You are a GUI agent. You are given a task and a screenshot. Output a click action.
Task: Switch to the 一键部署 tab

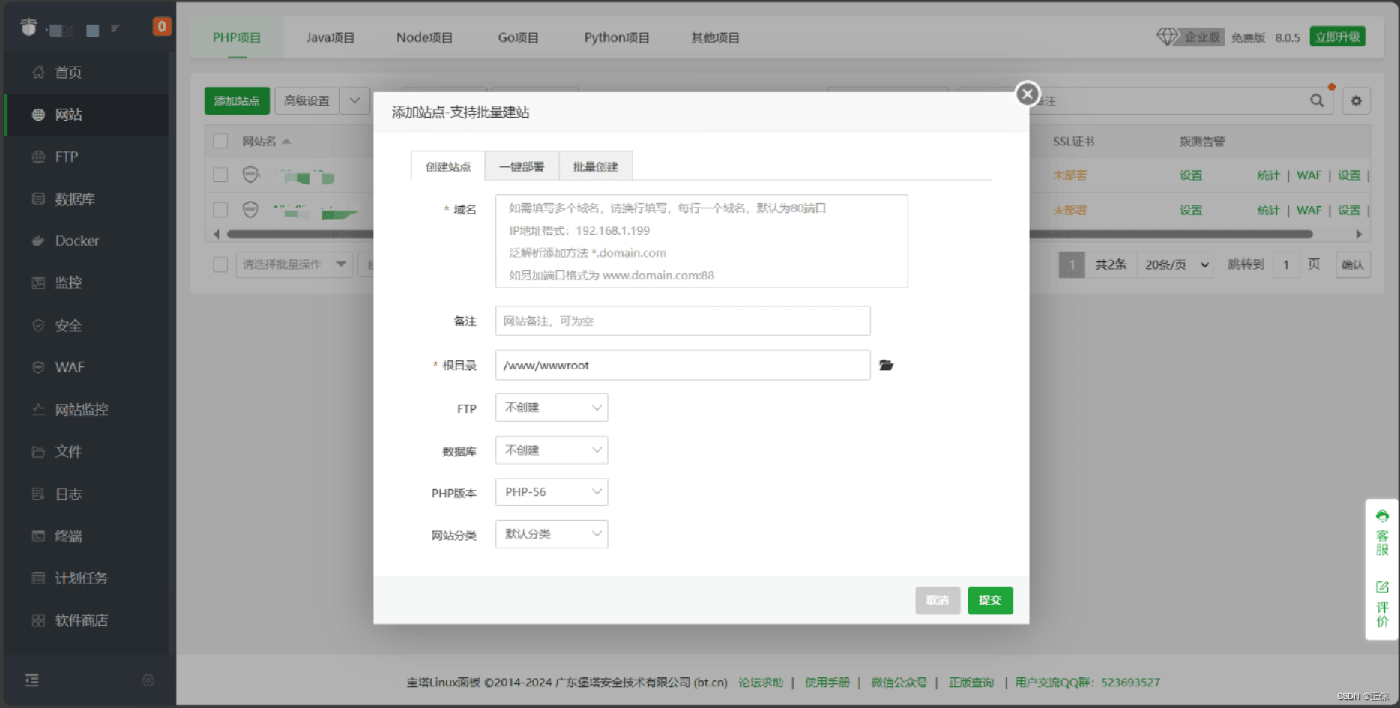[522, 166]
